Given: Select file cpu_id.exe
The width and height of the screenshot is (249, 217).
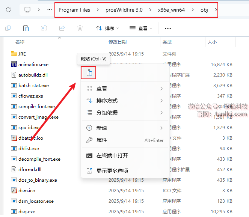Looking at the screenshot, I should pyautogui.click(x=29, y=127).
